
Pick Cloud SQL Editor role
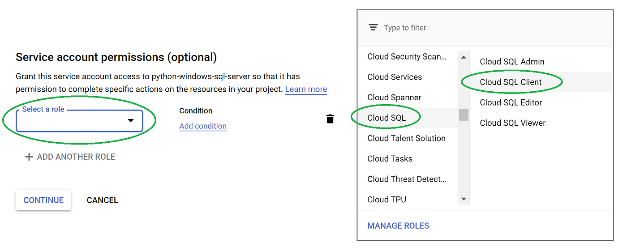point(511,102)
